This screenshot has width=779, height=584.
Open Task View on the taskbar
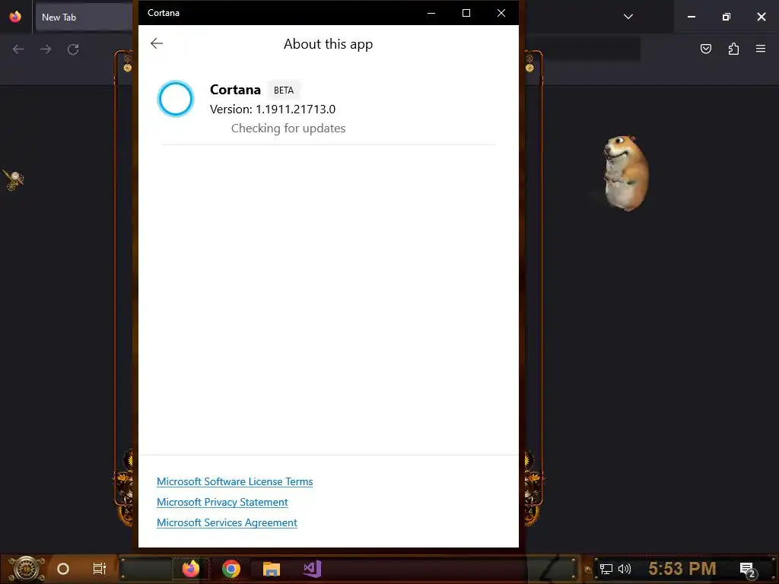point(100,569)
